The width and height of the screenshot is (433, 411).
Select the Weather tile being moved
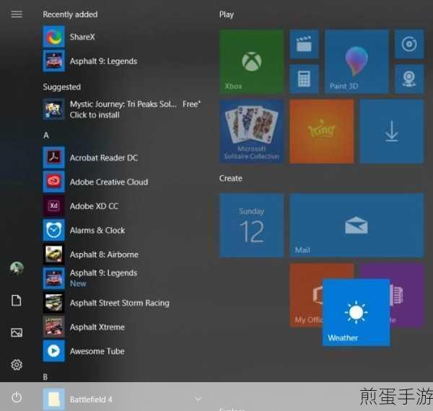coord(357,312)
